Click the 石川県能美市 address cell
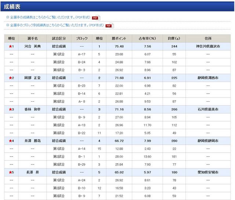235x200 pixels. 208,110
